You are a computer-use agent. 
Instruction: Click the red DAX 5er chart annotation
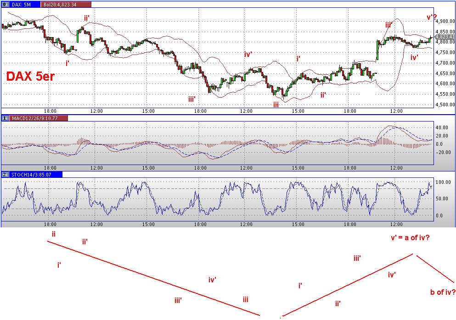tap(30, 77)
